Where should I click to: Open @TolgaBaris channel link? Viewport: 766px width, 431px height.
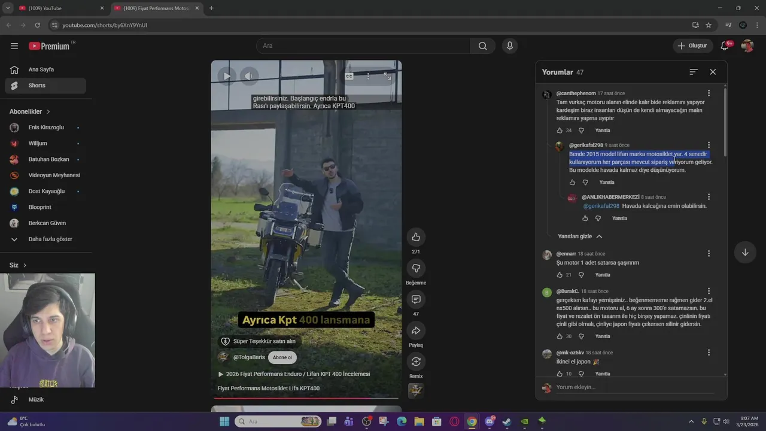click(x=249, y=357)
